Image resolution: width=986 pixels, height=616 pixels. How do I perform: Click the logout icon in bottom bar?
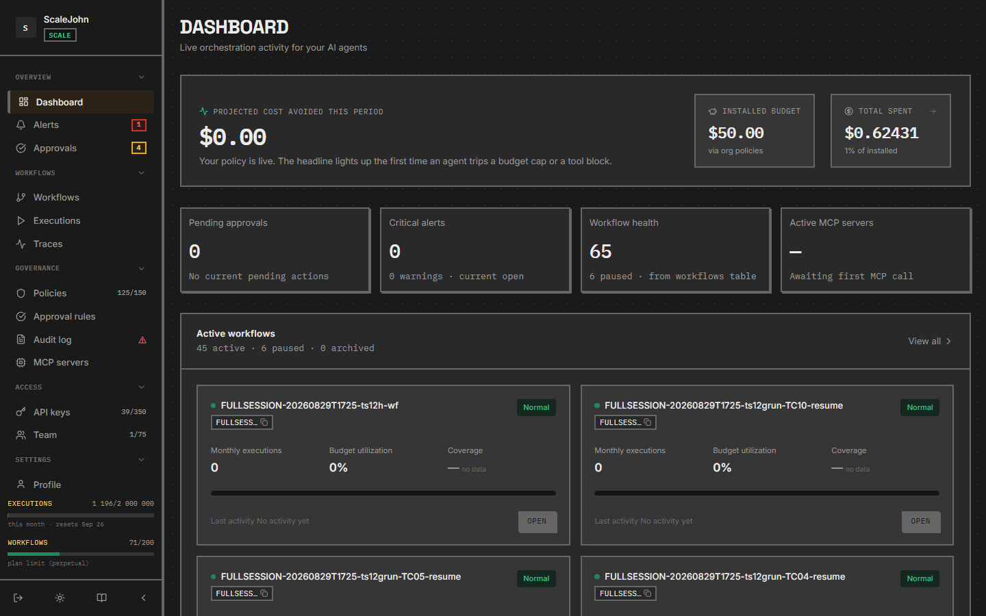(x=18, y=598)
